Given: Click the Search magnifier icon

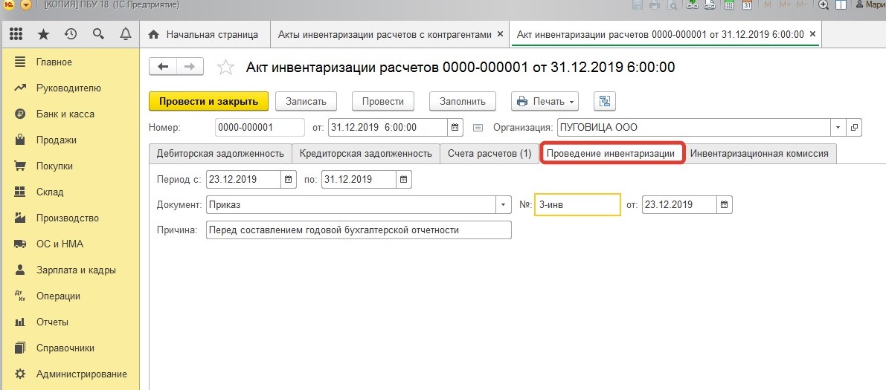Looking at the screenshot, I should [x=98, y=34].
